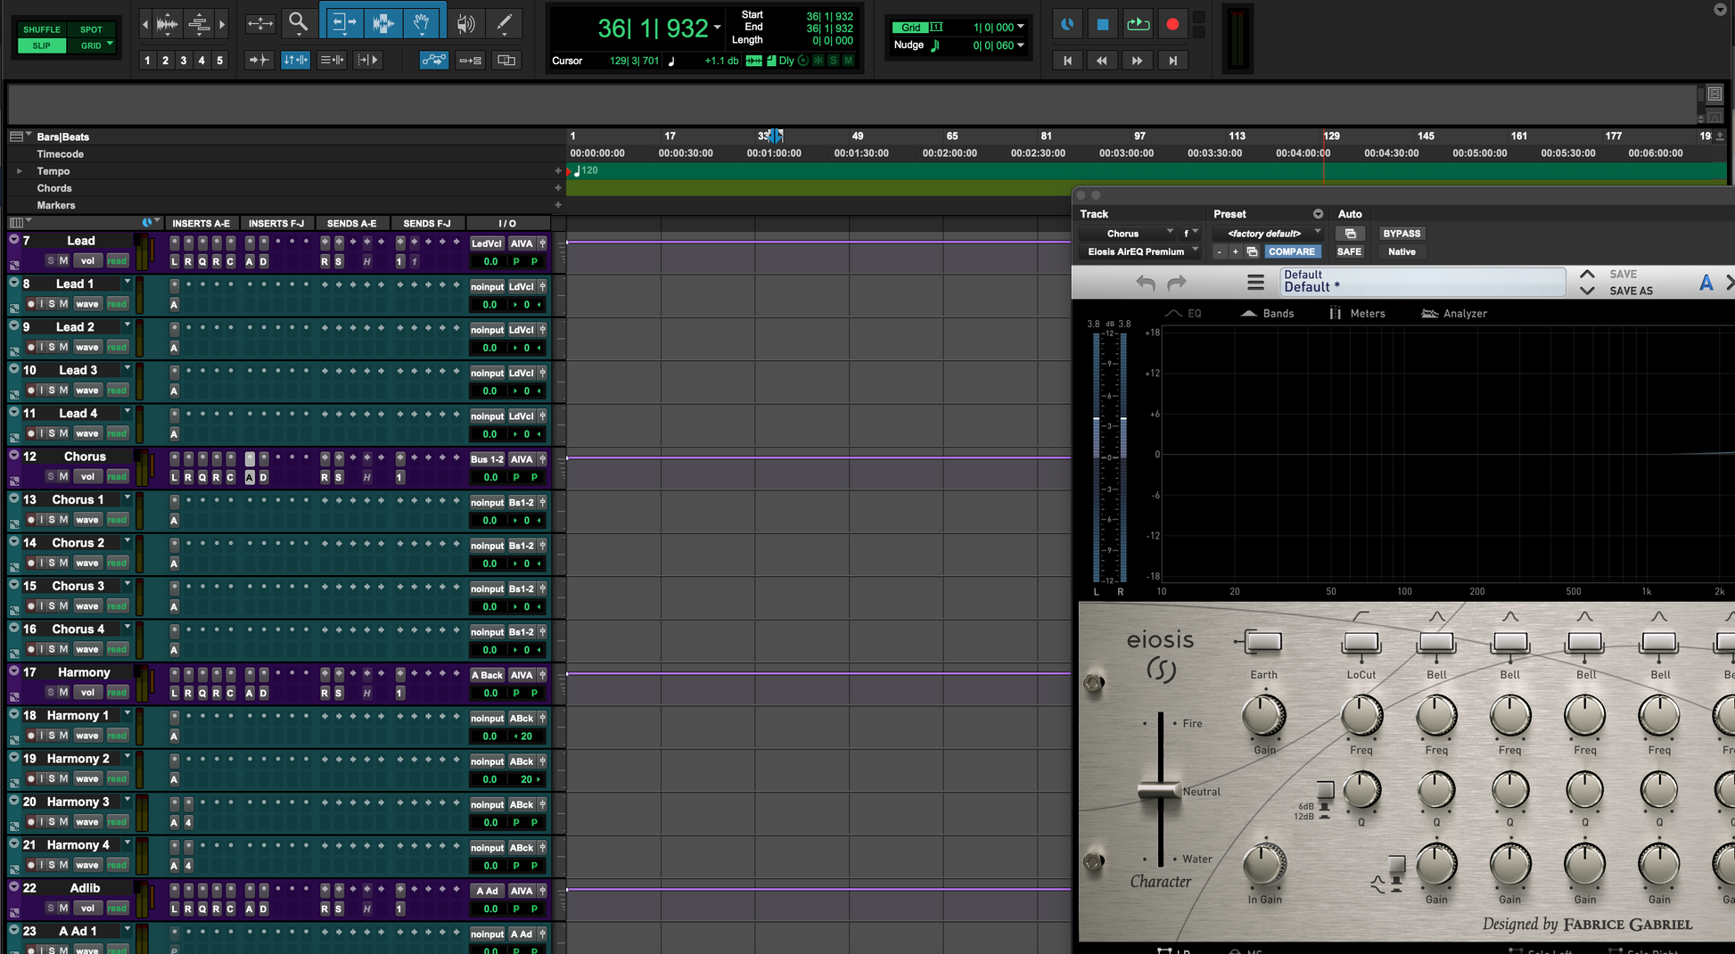
Task: Open the factory default preset dropdown
Action: click(x=1265, y=234)
